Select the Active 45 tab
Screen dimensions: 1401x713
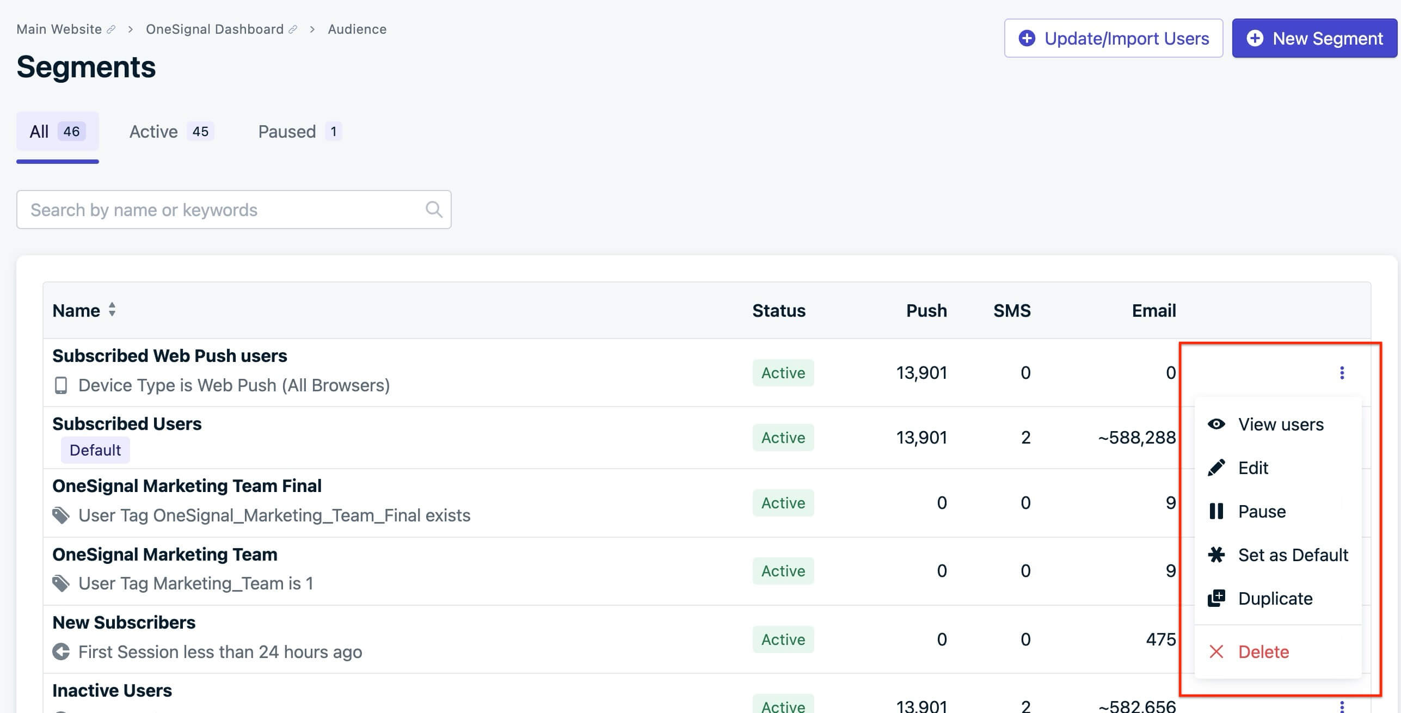click(168, 130)
